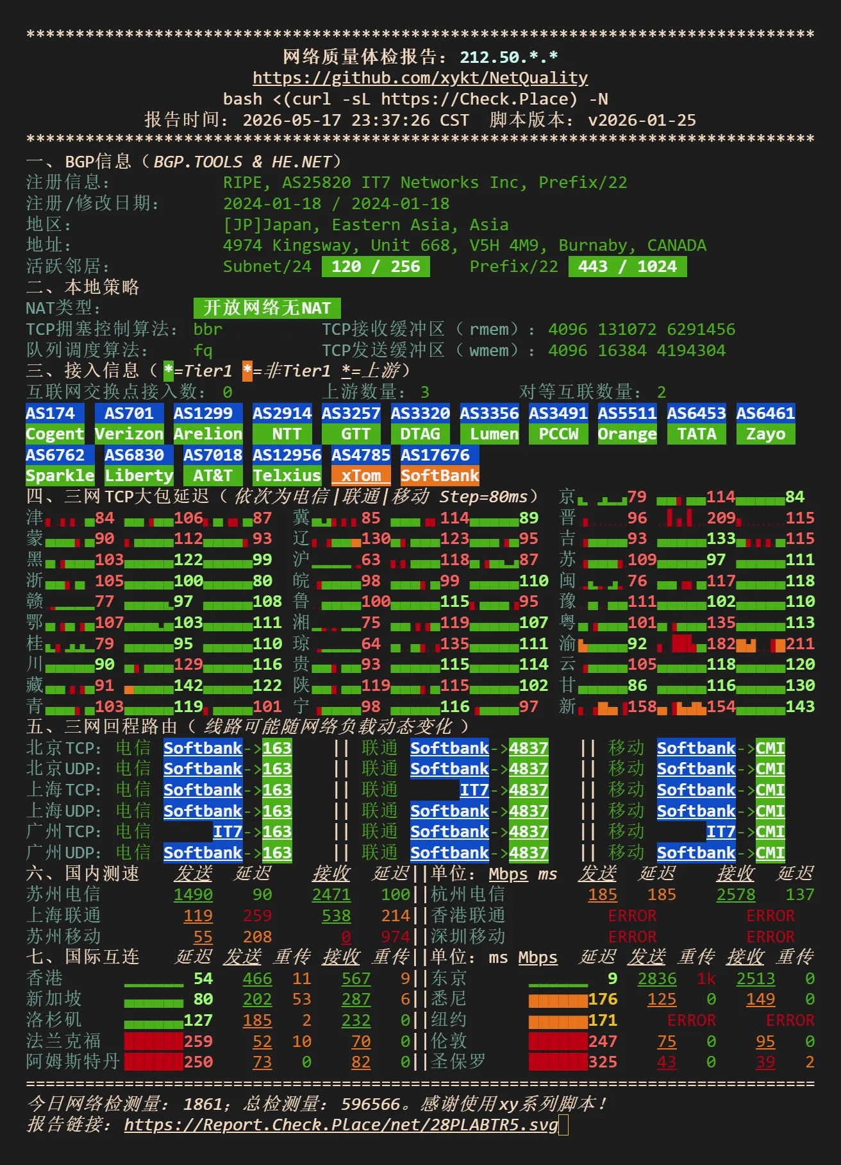Click the 'fq' queue scheduling value

pyautogui.click(x=203, y=350)
